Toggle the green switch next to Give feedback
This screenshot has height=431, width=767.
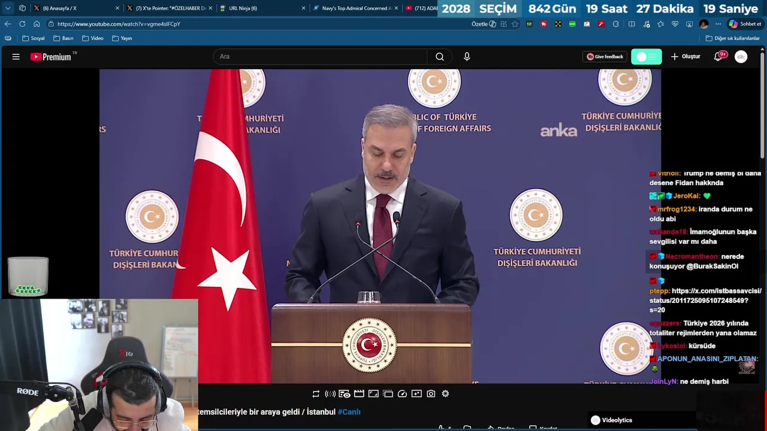point(647,57)
